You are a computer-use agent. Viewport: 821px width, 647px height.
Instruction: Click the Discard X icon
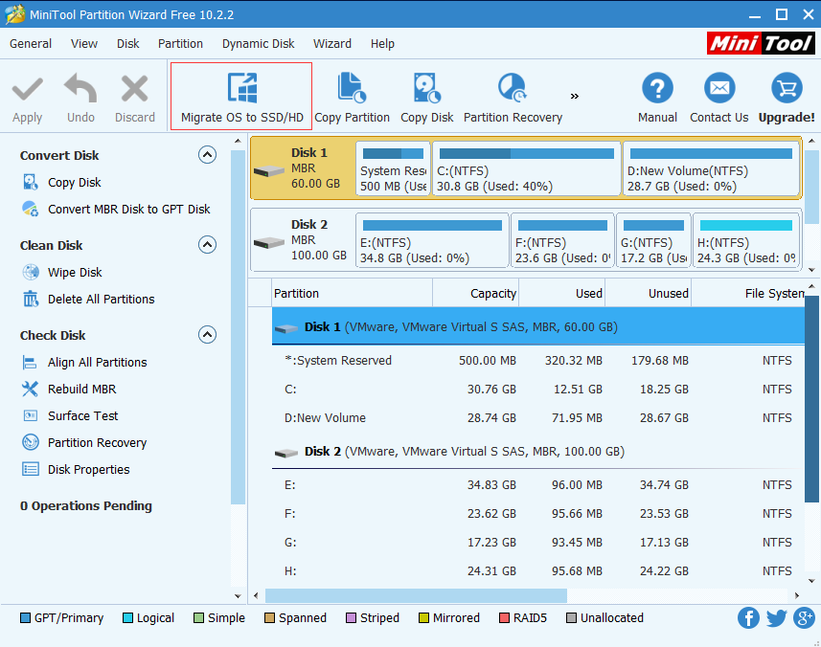pyautogui.click(x=134, y=88)
